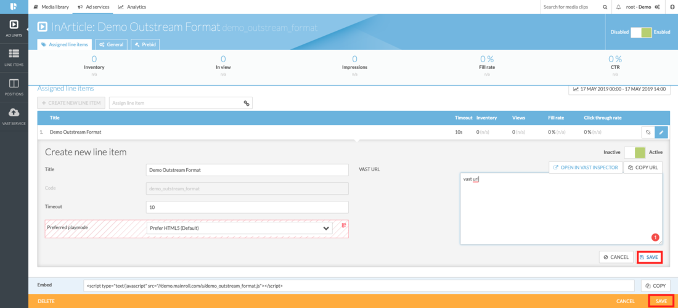Image resolution: width=678 pixels, height=308 pixels.
Task: Switch to Prebid tab
Action: 145,44
